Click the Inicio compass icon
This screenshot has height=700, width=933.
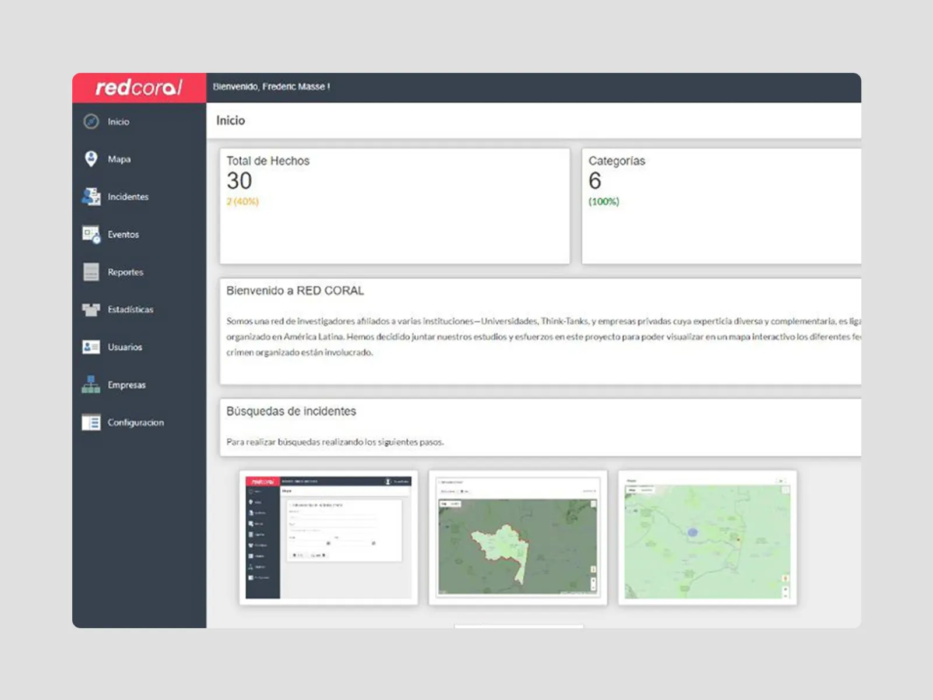tap(91, 121)
